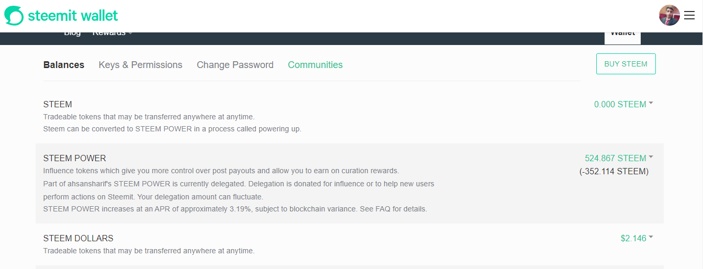Expand the Rewards dropdown menu
The image size is (703, 269).
pyautogui.click(x=109, y=33)
